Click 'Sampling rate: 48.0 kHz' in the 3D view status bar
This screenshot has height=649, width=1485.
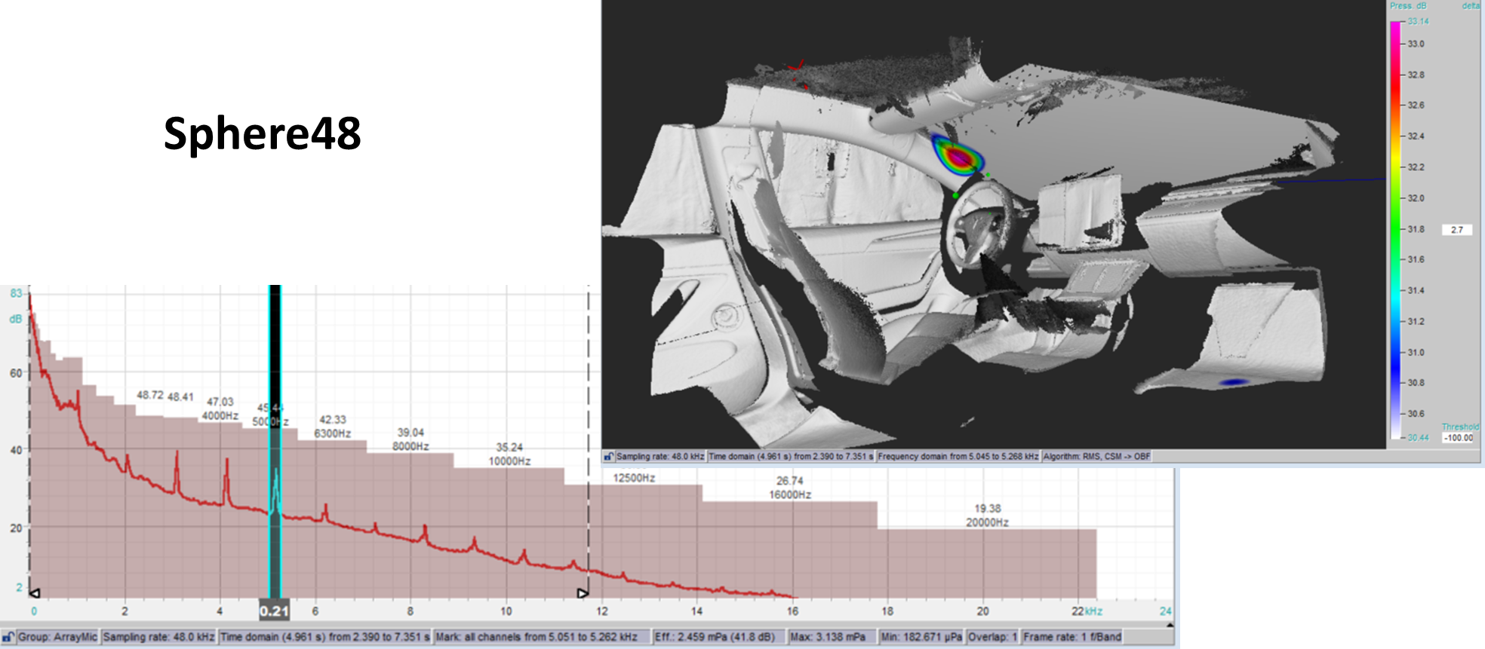[x=660, y=457]
